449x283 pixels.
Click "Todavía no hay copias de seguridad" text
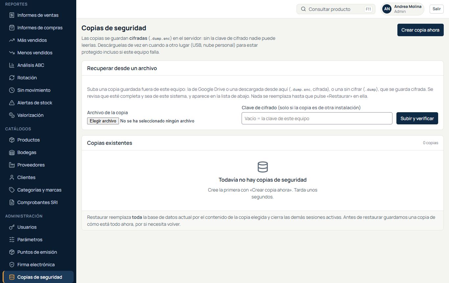[x=263, y=180]
